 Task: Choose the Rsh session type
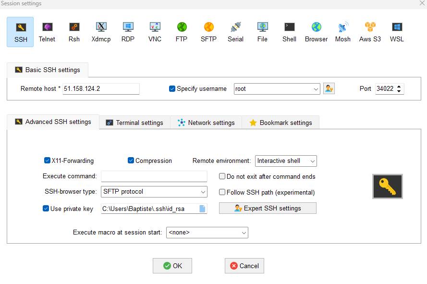[x=74, y=32]
